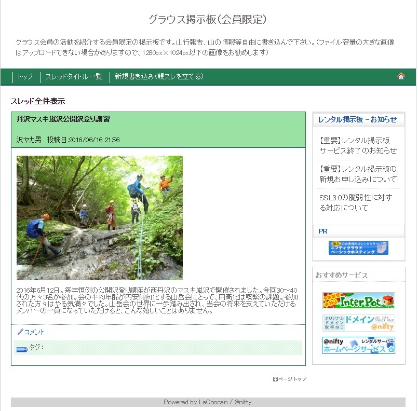418x411 pixels.
Task: Click thread title 丹沢マスキ嵐沢公開沢登り講習
Action: pyautogui.click(x=63, y=119)
